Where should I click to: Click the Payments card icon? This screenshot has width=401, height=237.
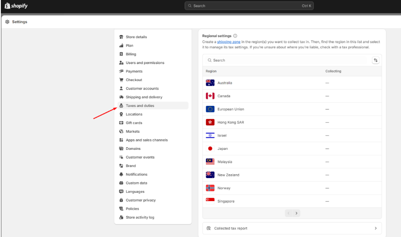(121, 71)
